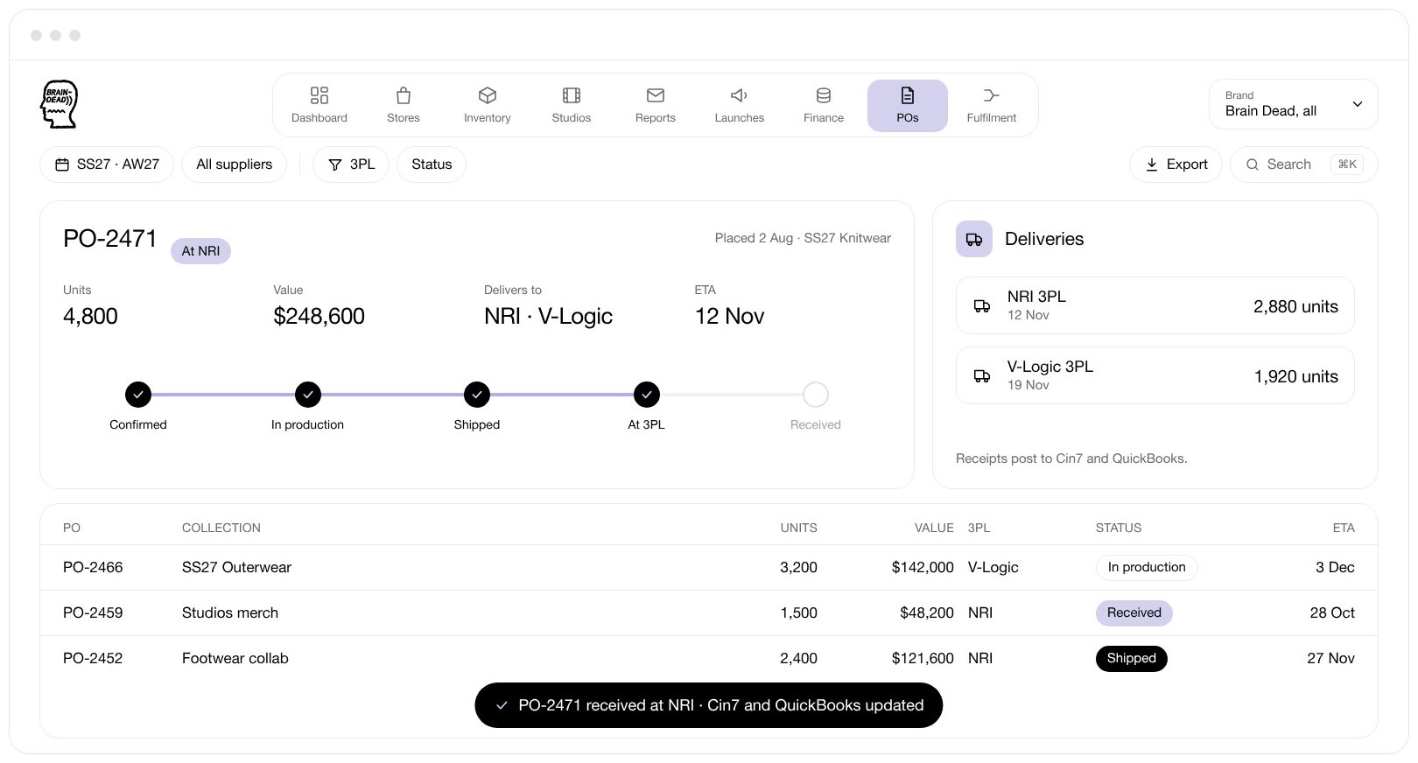Click the VALUE column header
Screen dimensions: 1418x763
coord(934,528)
